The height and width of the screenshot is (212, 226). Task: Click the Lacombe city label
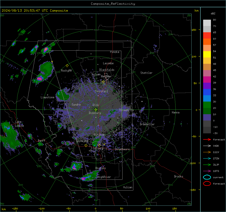click(x=108, y=63)
